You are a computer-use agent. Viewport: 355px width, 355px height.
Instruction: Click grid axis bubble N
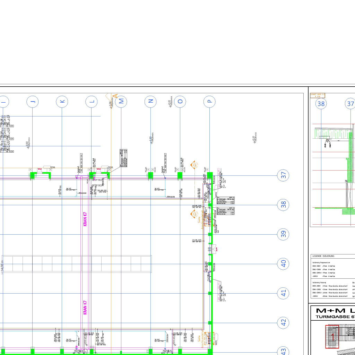[x=150, y=102]
